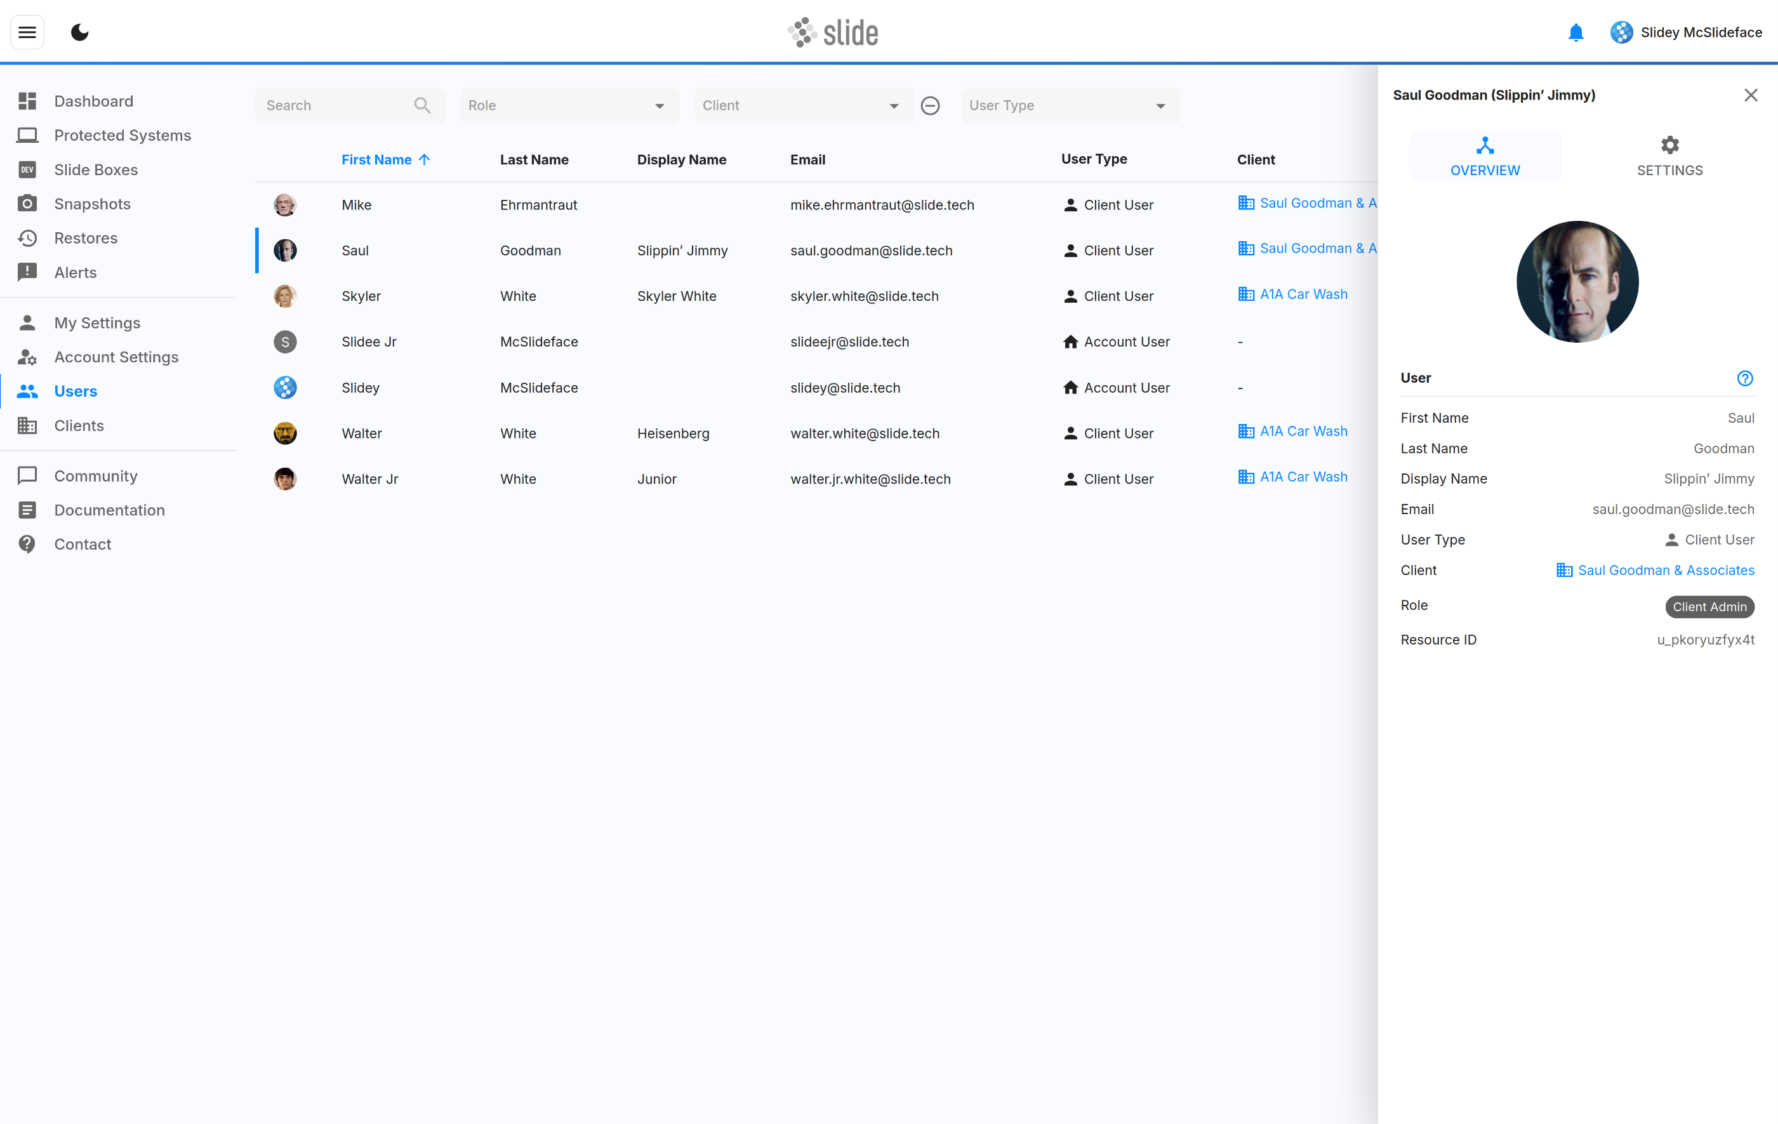
Task: Click walter.jr.white@slide.tech email cell
Action: pos(870,479)
